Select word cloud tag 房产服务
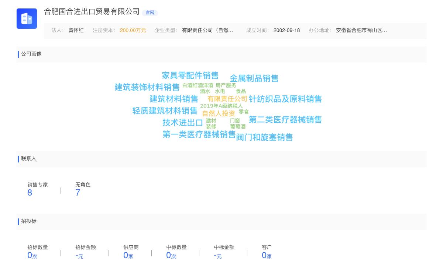 pyautogui.click(x=226, y=85)
